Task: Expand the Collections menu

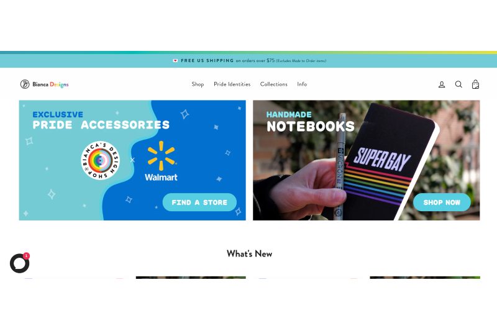Action: (274, 84)
